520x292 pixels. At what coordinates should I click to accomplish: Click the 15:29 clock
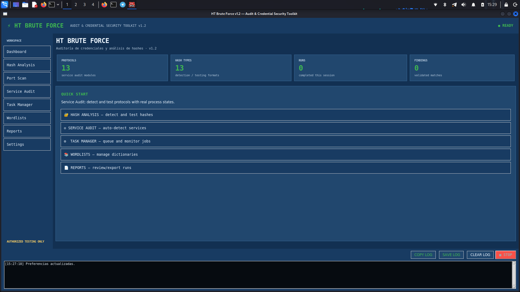492,5
